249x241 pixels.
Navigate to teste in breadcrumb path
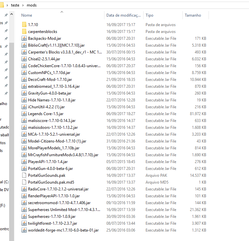click(15, 5)
